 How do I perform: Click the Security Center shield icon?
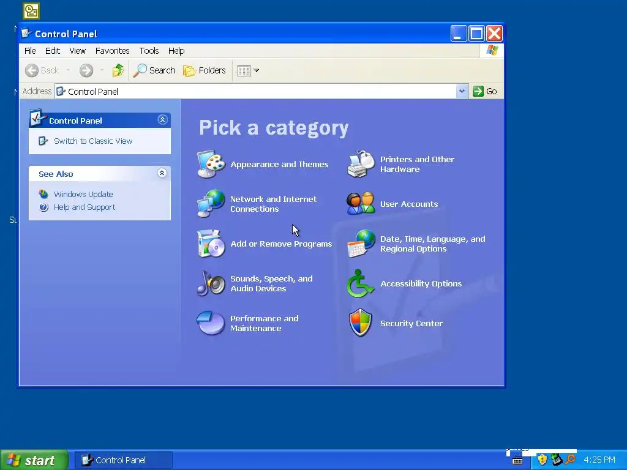[360, 323]
